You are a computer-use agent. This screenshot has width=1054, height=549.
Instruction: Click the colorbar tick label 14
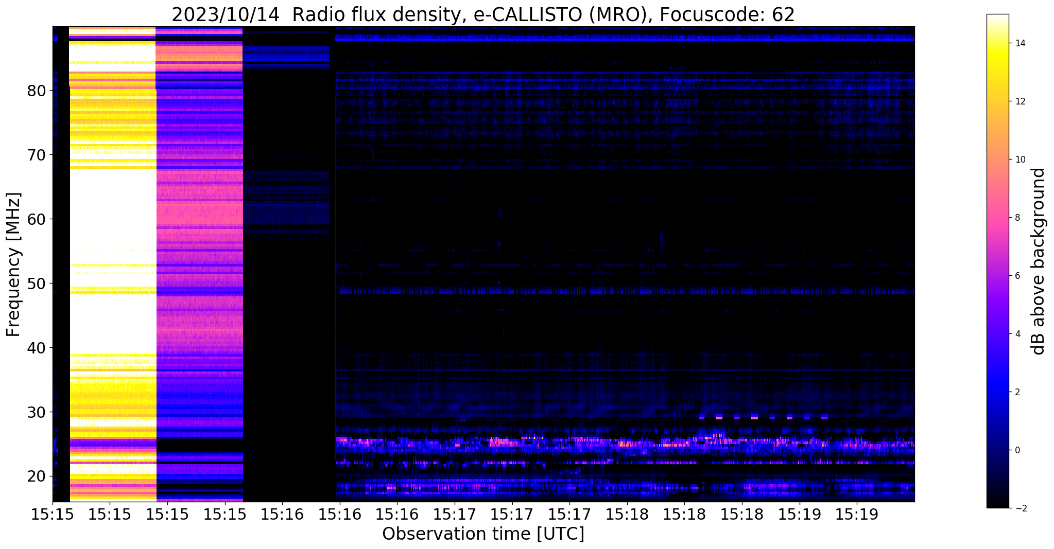point(1019,43)
